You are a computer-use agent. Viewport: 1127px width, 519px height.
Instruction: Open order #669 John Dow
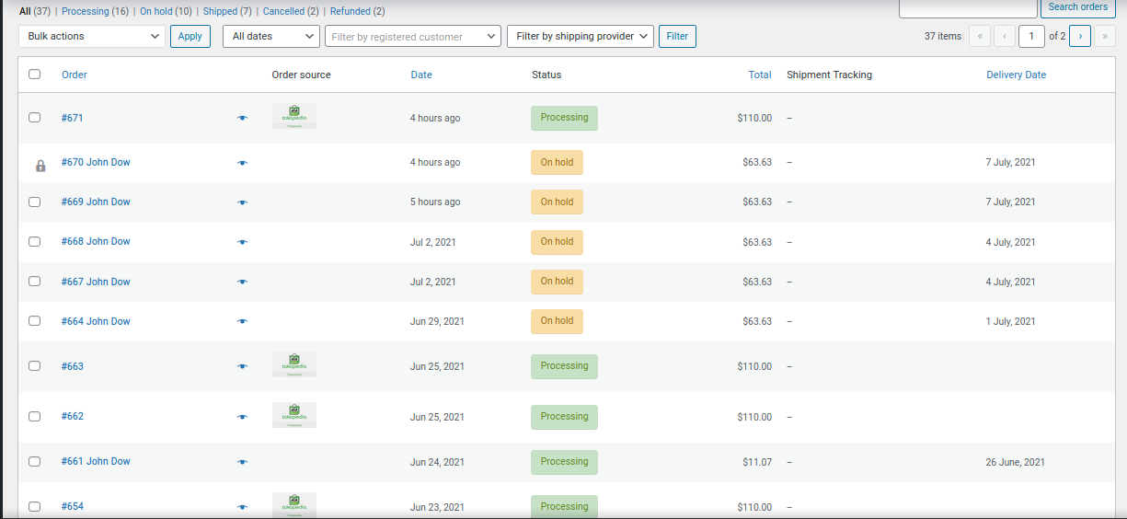pos(96,202)
